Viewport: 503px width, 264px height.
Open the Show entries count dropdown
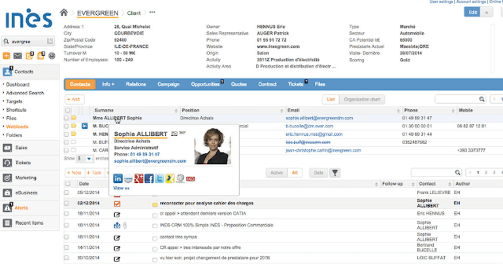[84, 158]
